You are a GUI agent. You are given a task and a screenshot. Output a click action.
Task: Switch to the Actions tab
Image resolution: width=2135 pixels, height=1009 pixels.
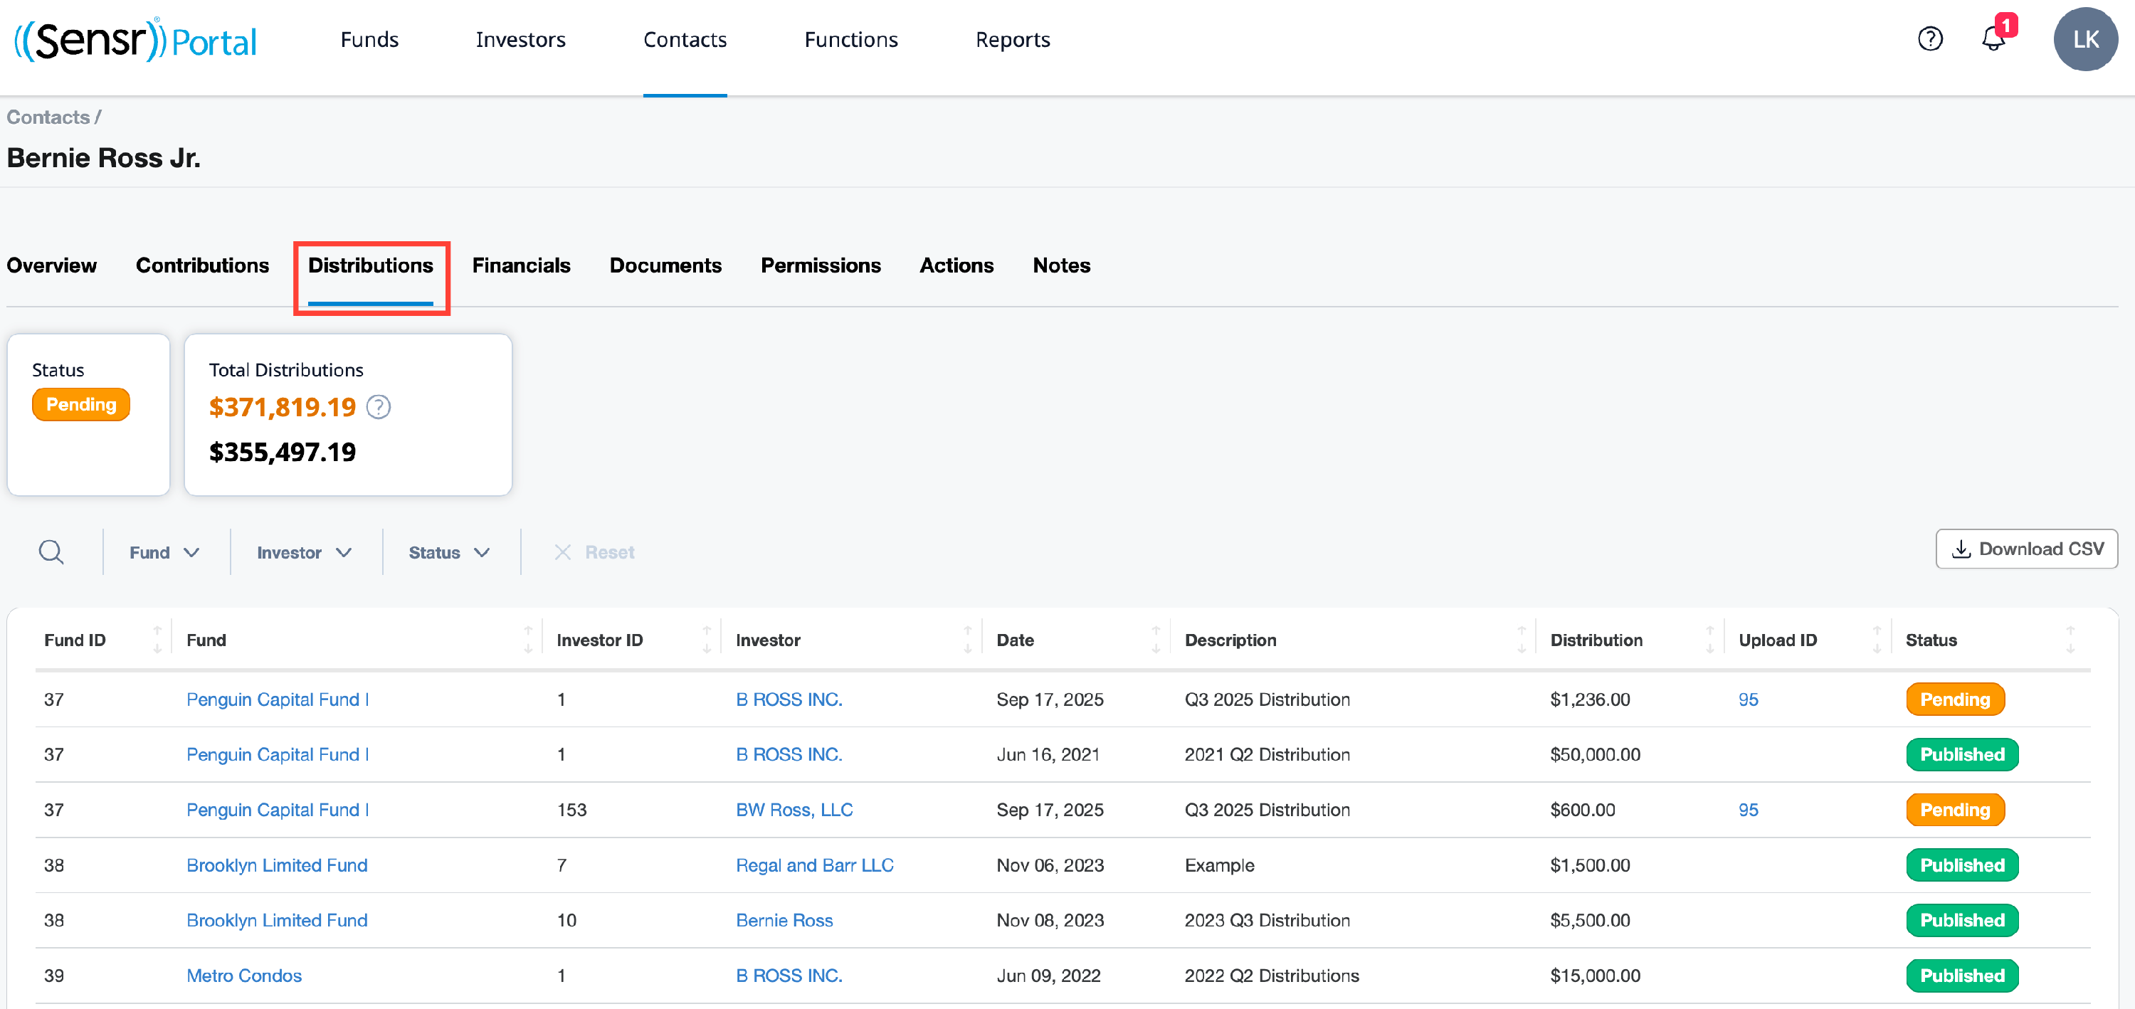(956, 266)
